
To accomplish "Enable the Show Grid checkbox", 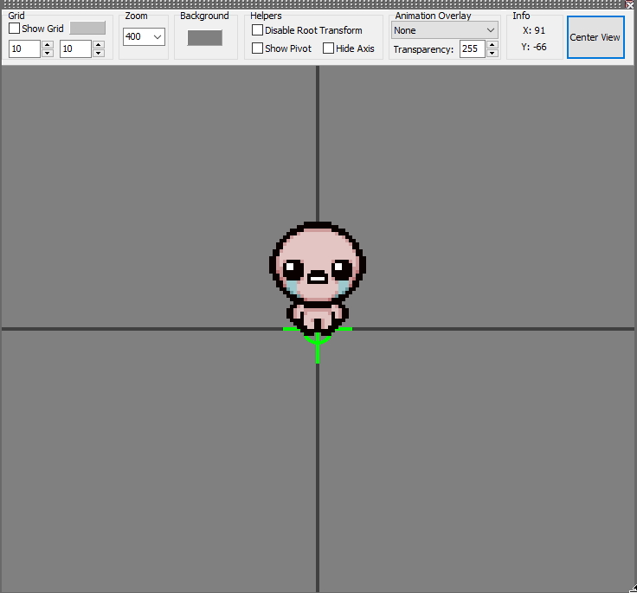I will 14,29.
